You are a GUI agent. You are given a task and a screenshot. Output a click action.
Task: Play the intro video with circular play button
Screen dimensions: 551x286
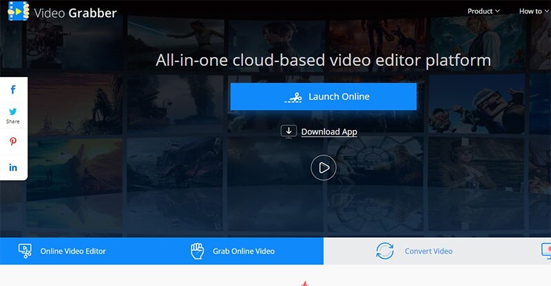[323, 168]
